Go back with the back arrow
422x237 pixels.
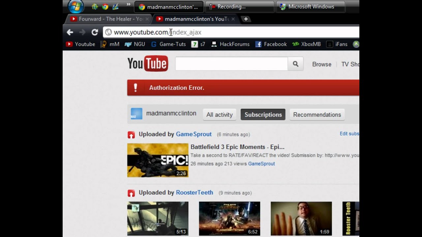[70, 32]
